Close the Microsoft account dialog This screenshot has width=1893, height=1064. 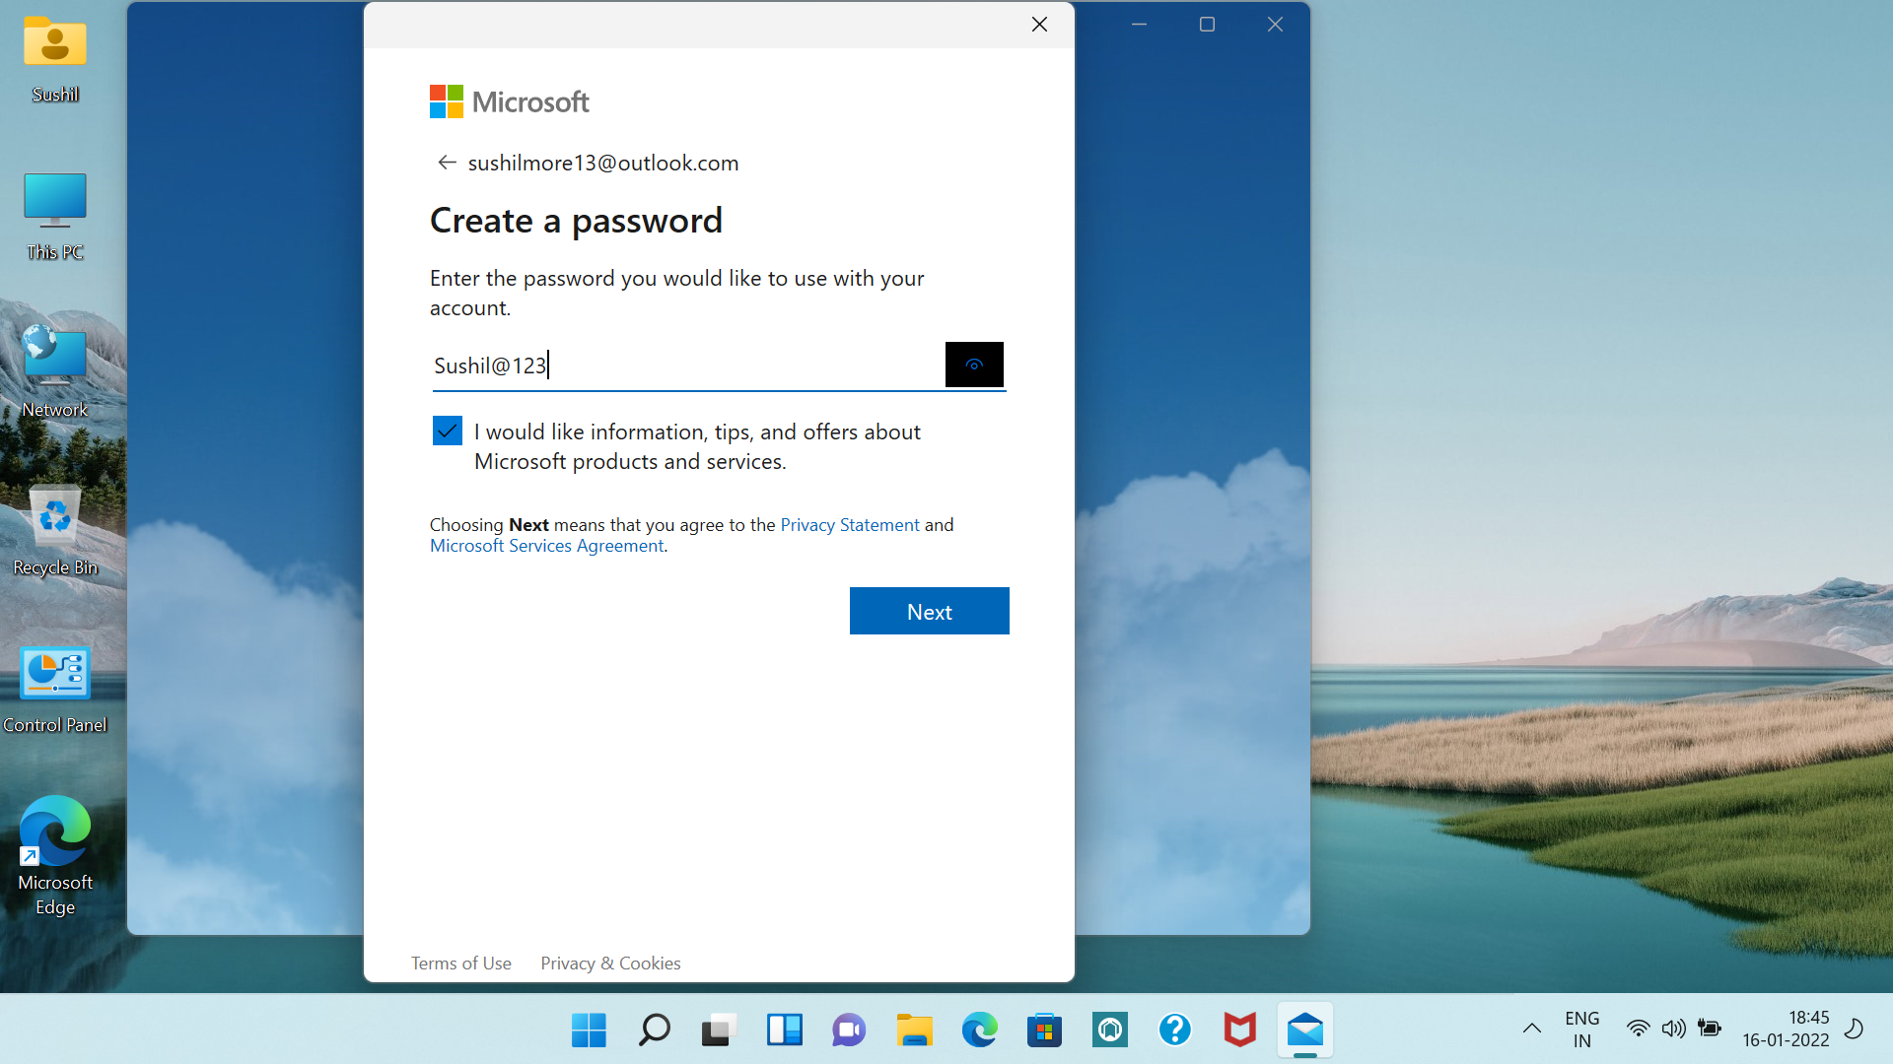click(x=1039, y=25)
